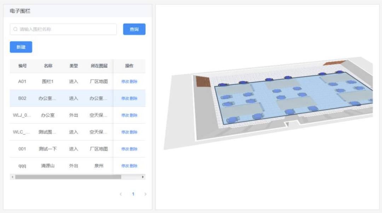Click the table scrollbar's right arrow

click(x=143, y=177)
